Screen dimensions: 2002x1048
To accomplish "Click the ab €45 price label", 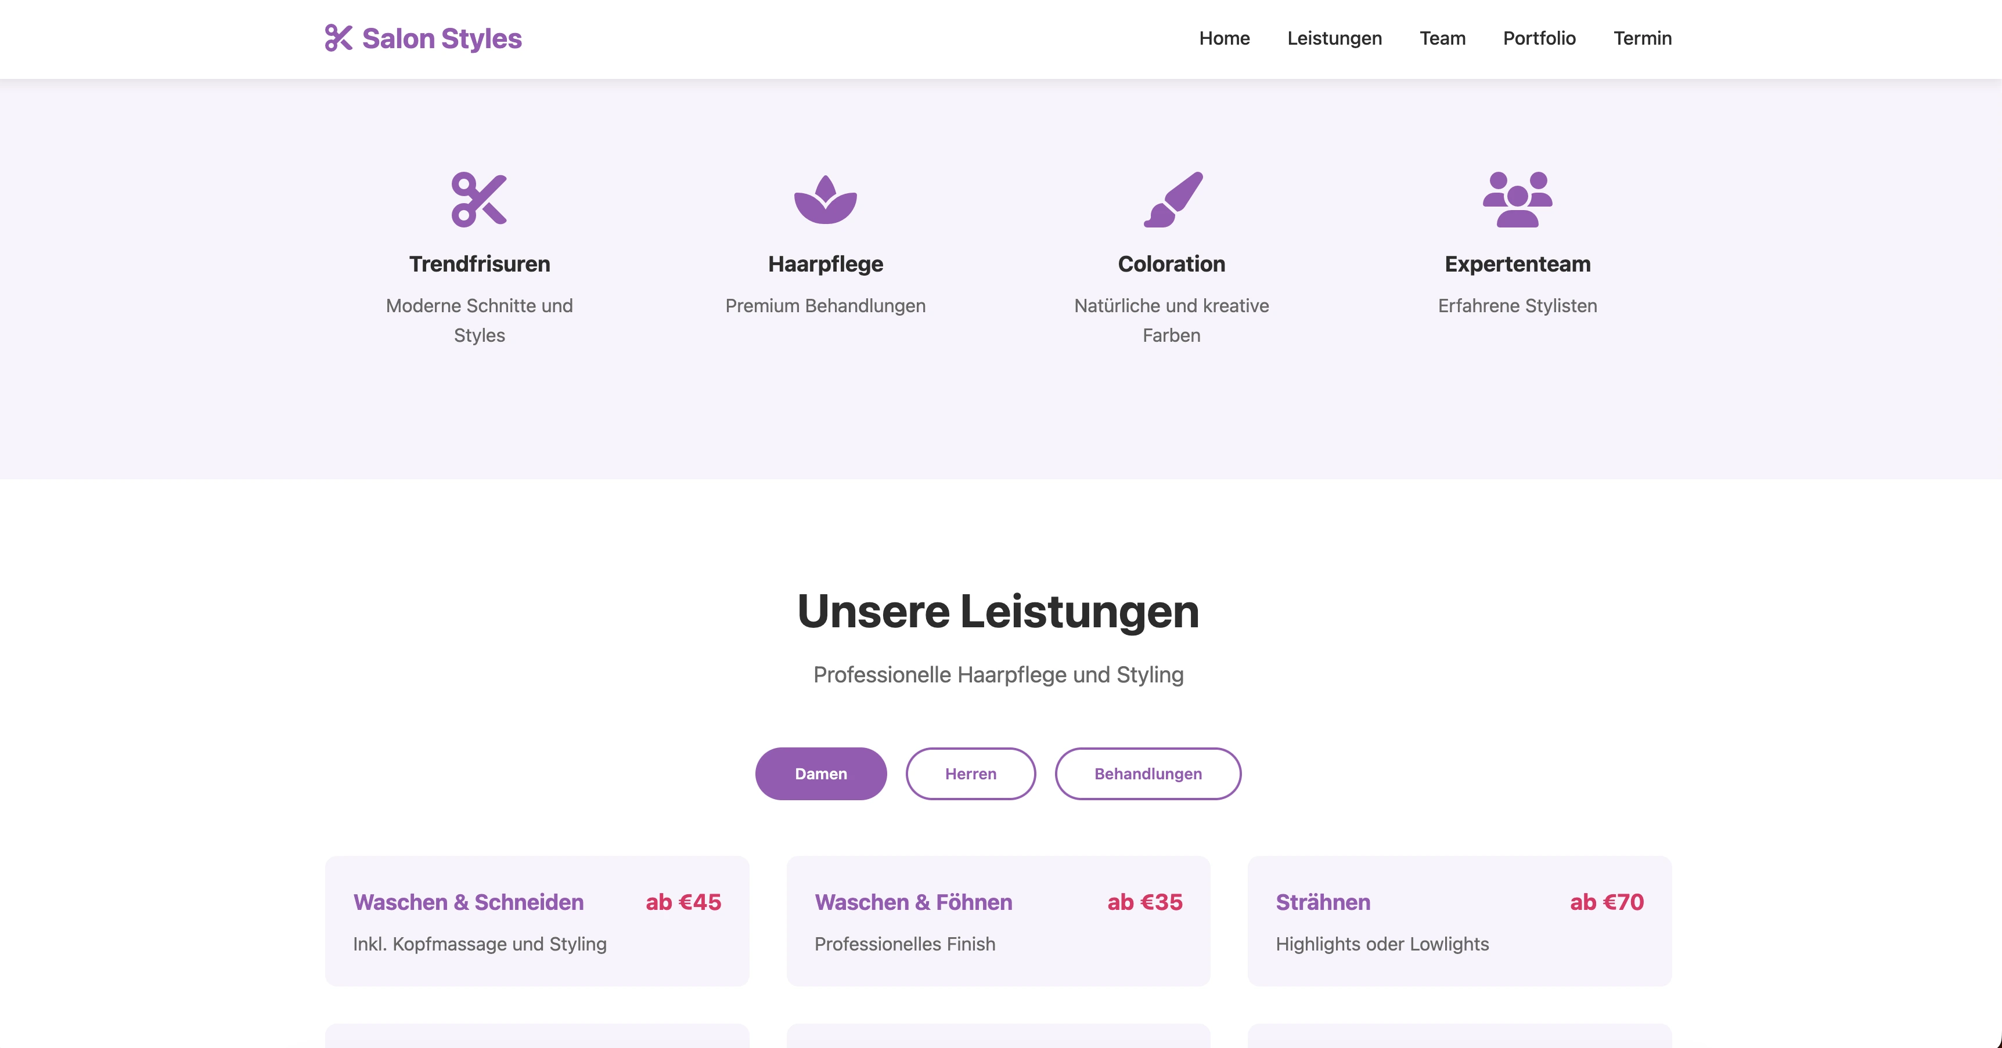I will point(683,902).
